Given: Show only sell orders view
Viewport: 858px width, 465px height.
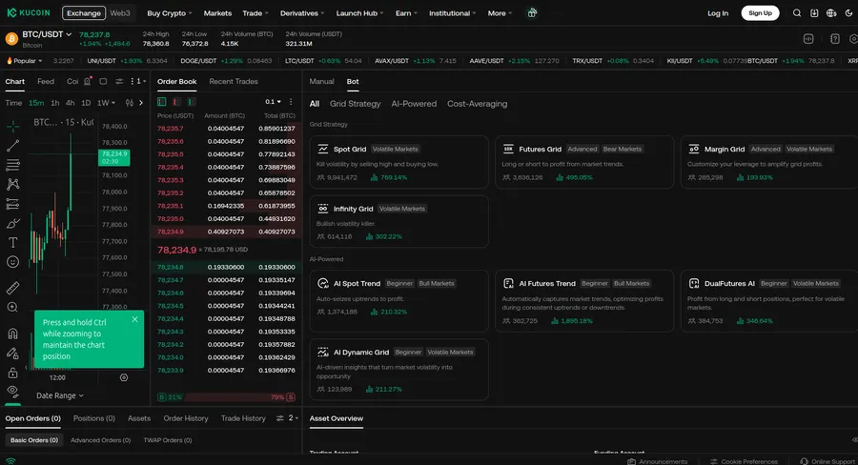Looking at the screenshot, I should (176, 102).
